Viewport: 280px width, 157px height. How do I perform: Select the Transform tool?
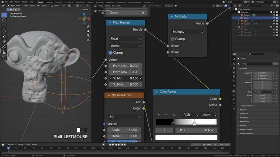click(4, 41)
